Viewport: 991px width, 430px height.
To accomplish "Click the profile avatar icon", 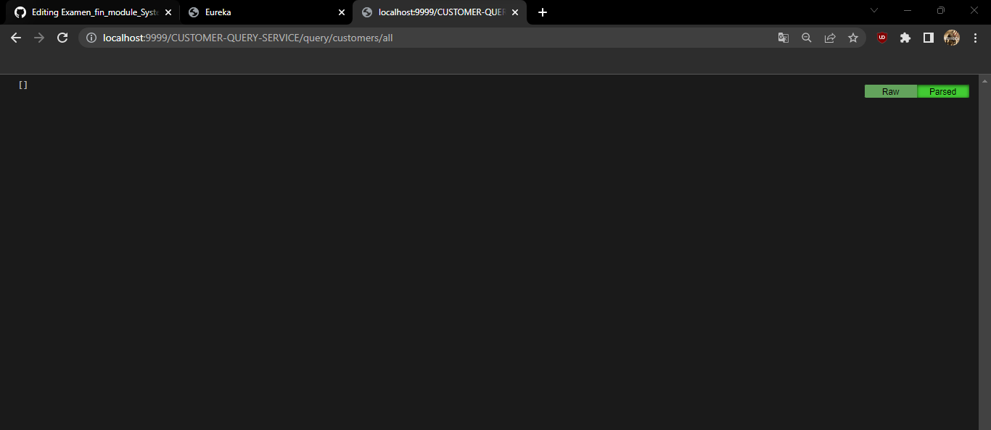I will 951,37.
